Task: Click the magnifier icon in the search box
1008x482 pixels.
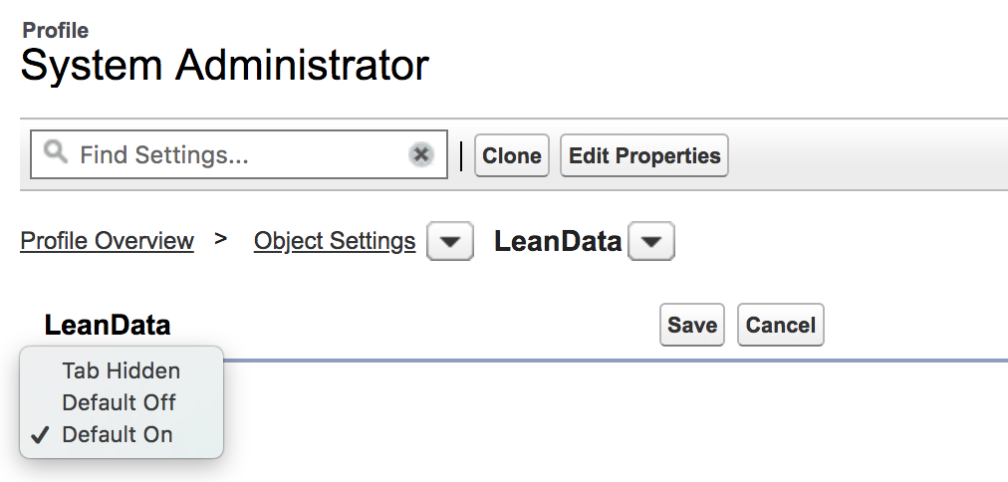Action: pos(56,152)
